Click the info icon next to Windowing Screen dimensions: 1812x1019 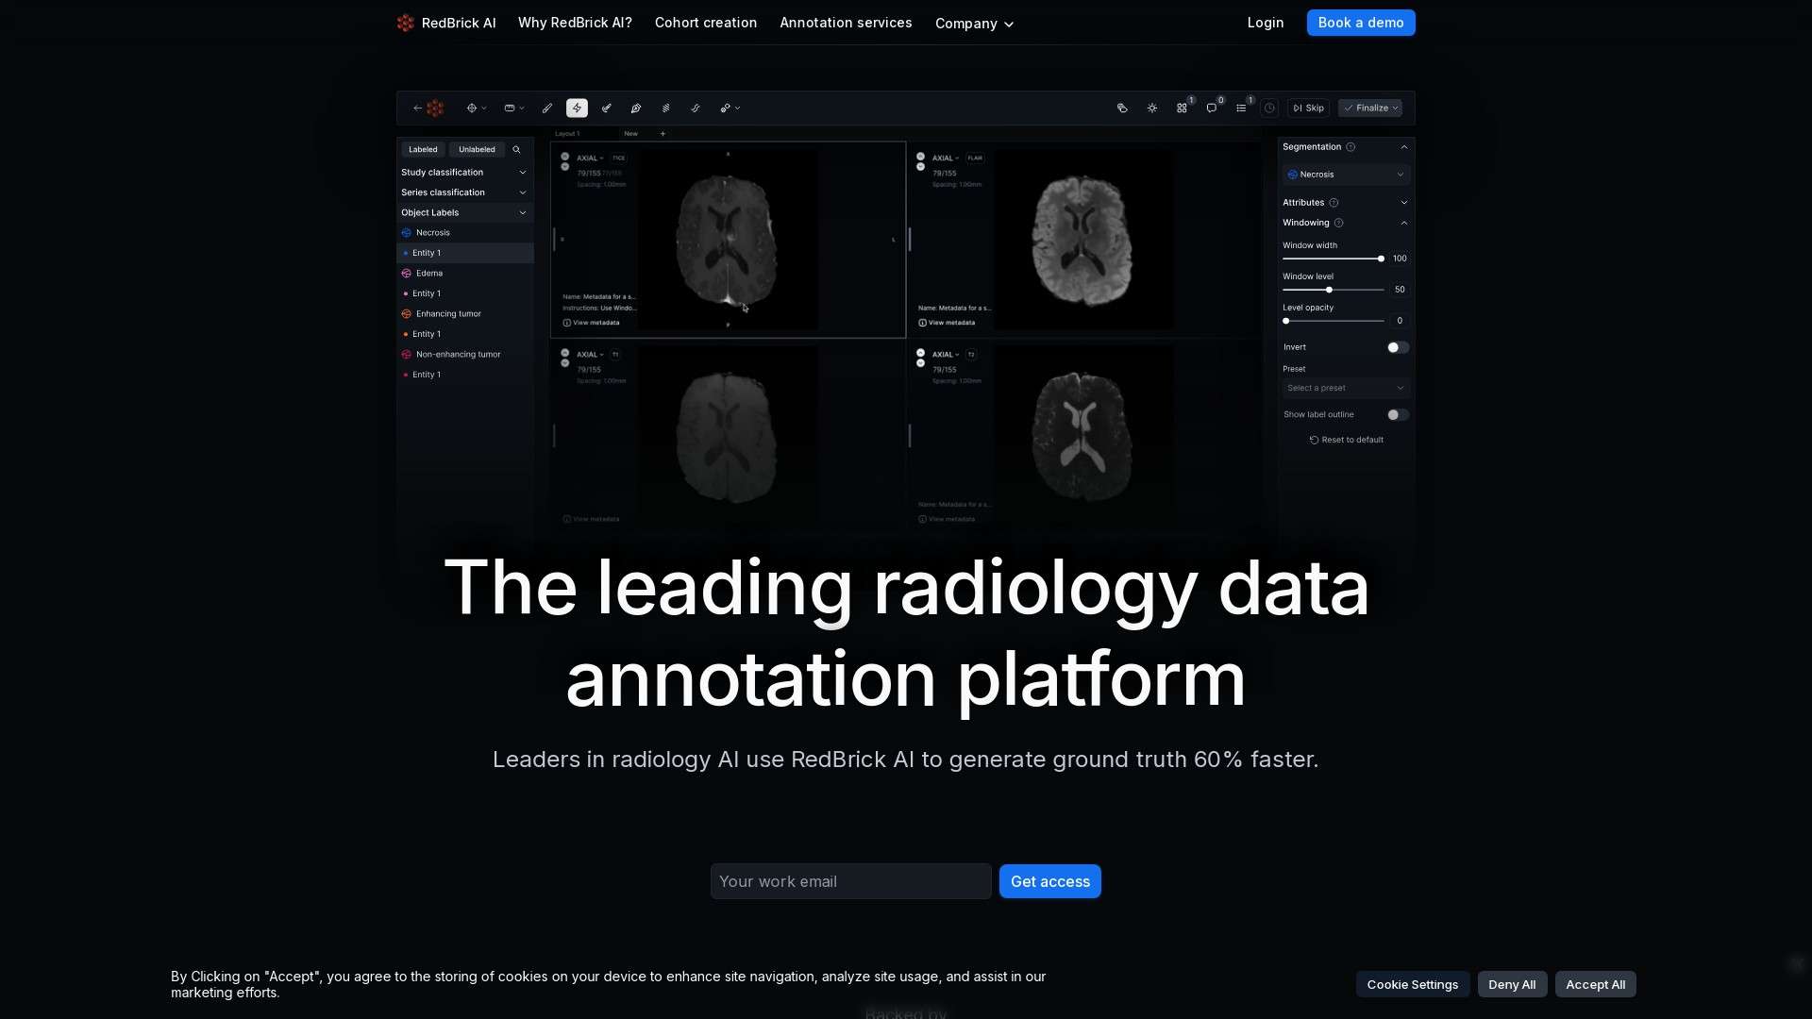1339,223
